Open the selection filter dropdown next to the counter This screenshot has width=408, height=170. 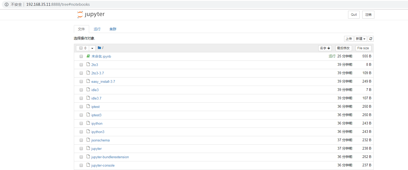pos(92,48)
